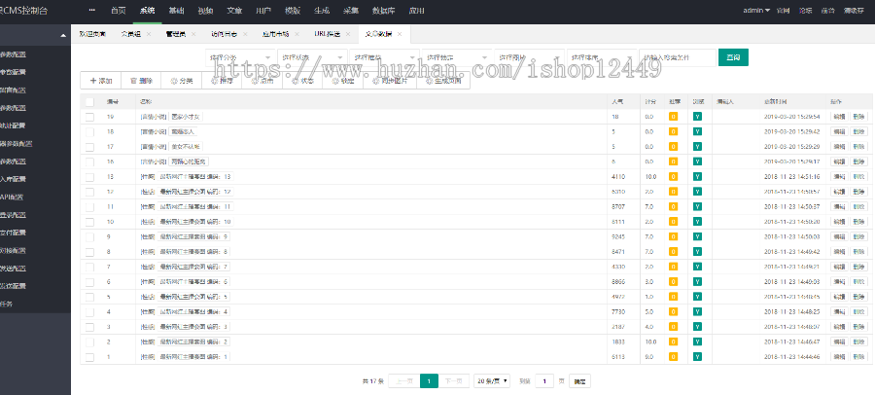Check the checkbox for row 13
This screenshot has height=395, width=875.
coord(89,176)
